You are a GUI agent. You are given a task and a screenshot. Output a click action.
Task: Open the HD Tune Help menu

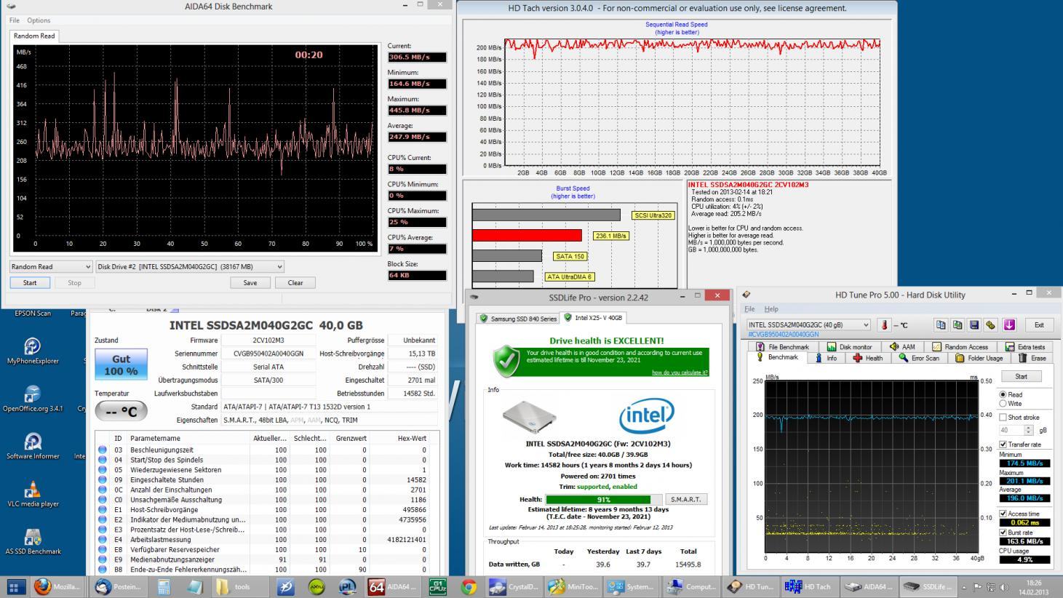[x=771, y=309]
